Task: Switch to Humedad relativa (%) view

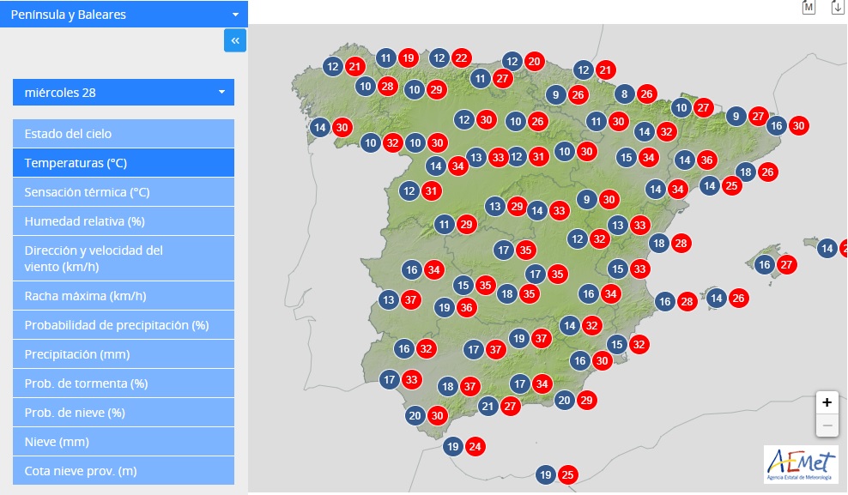Action: click(x=124, y=221)
